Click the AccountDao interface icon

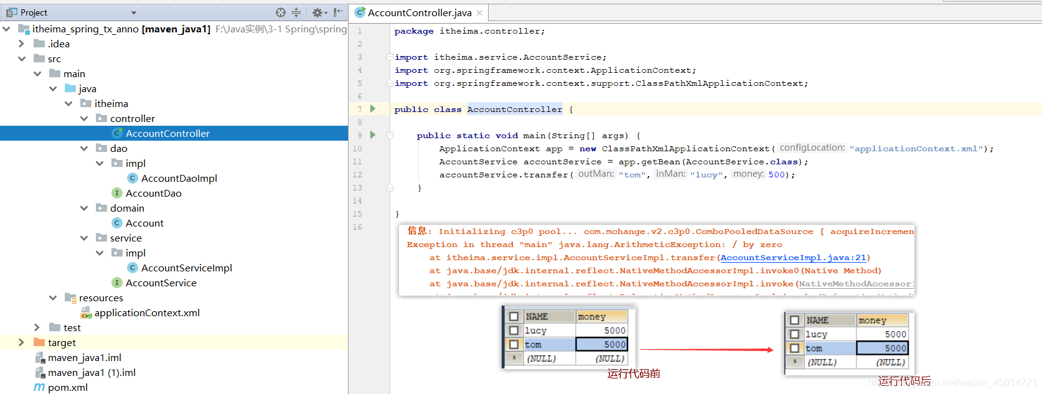tap(116, 193)
